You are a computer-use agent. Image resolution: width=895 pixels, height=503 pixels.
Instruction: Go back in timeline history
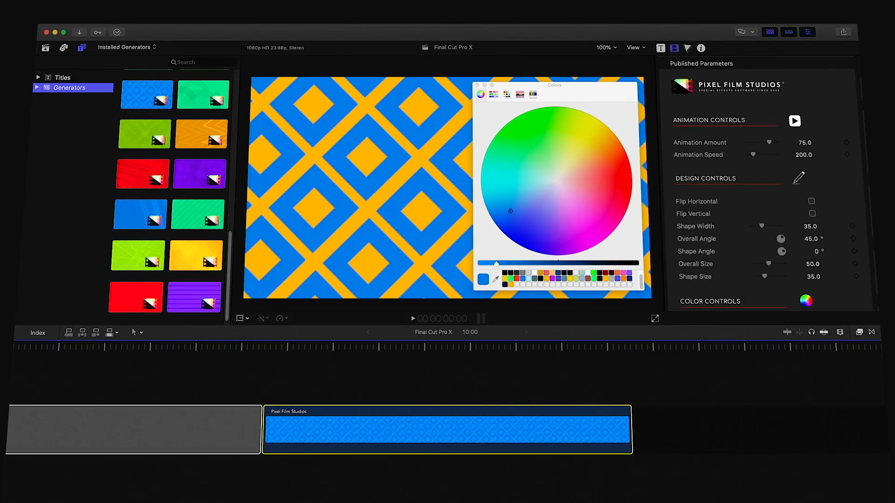[x=368, y=332]
